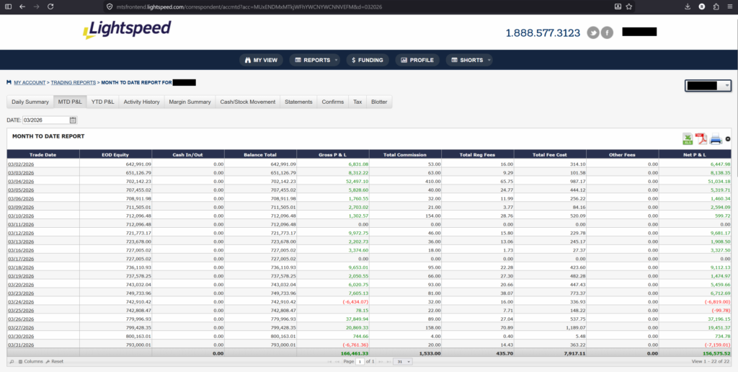
Task: Expand the Shorts menu dropdown
Action: [x=468, y=60]
